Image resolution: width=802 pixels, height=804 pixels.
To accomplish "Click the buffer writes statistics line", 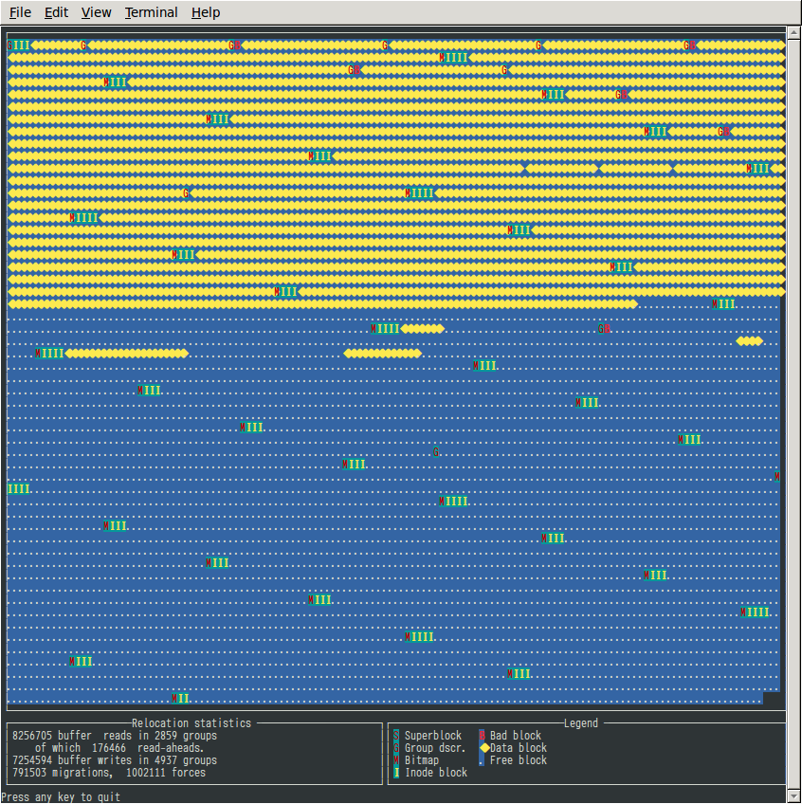I will coord(115,760).
